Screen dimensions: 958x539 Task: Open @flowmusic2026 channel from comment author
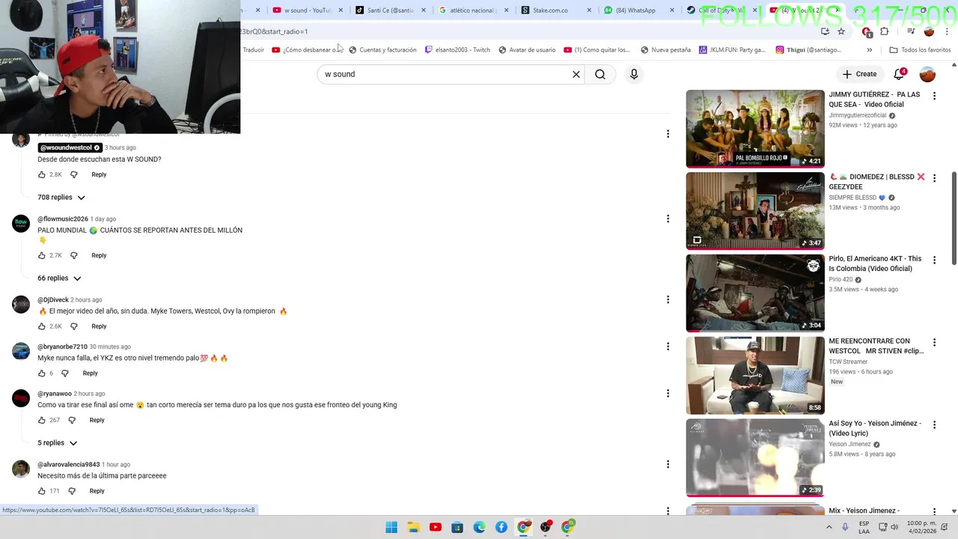pos(63,219)
